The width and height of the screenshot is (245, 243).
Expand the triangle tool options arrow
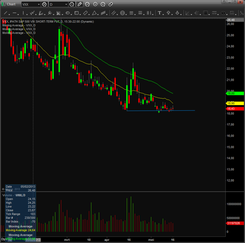[x=98, y=14]
